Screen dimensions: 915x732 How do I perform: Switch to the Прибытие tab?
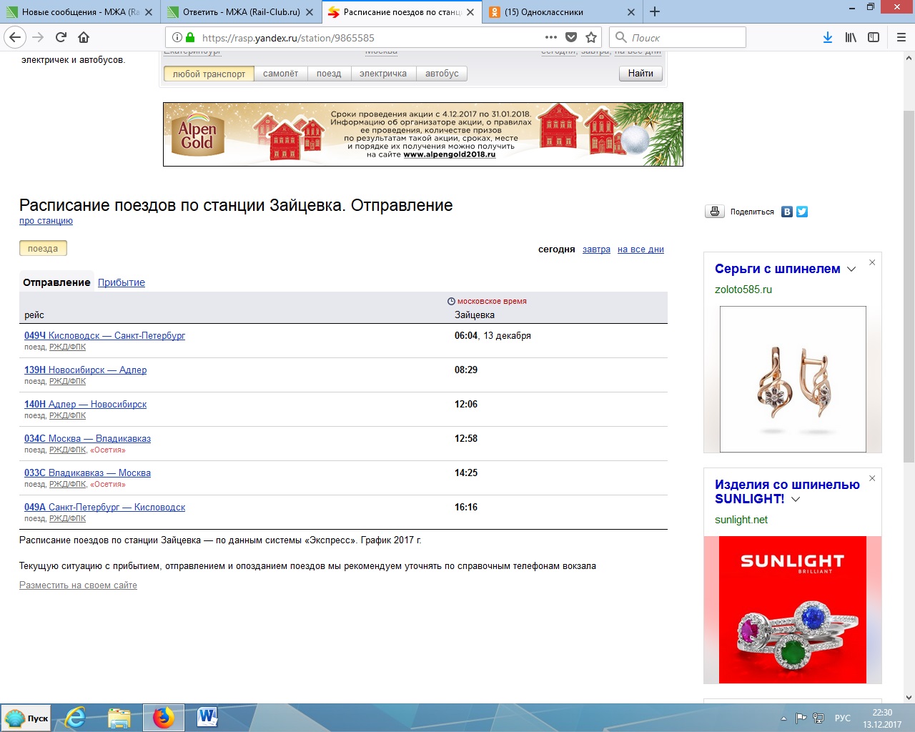click(122, 282)
